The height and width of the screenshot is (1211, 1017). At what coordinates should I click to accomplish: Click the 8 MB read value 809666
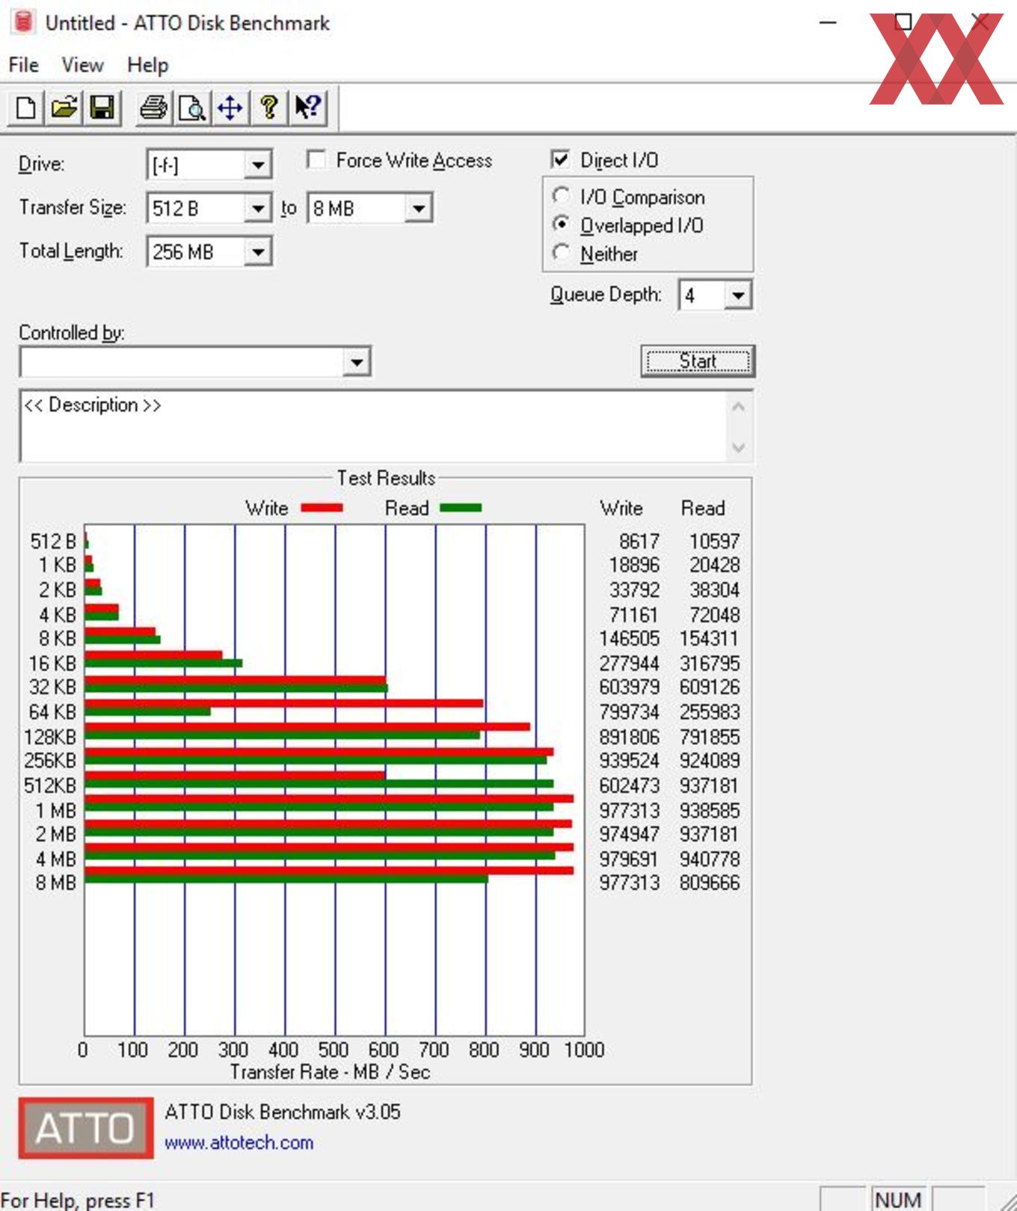tap(710, 883)
